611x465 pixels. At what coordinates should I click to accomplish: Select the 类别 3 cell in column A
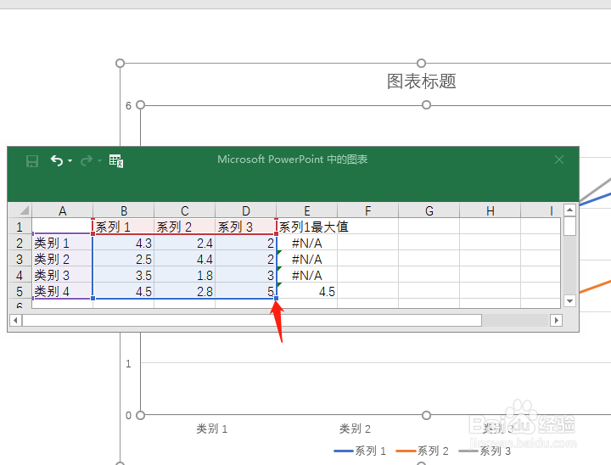(62, 275)
